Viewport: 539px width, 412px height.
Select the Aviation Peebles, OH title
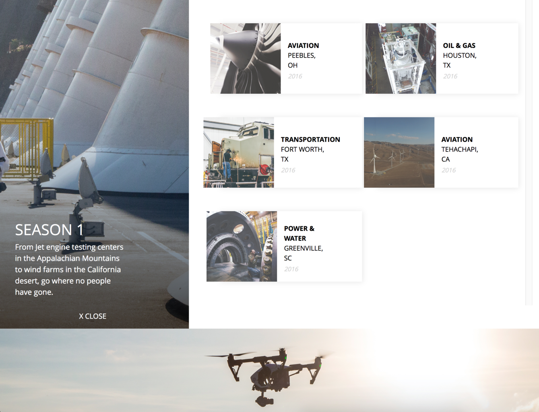point(303,56)
